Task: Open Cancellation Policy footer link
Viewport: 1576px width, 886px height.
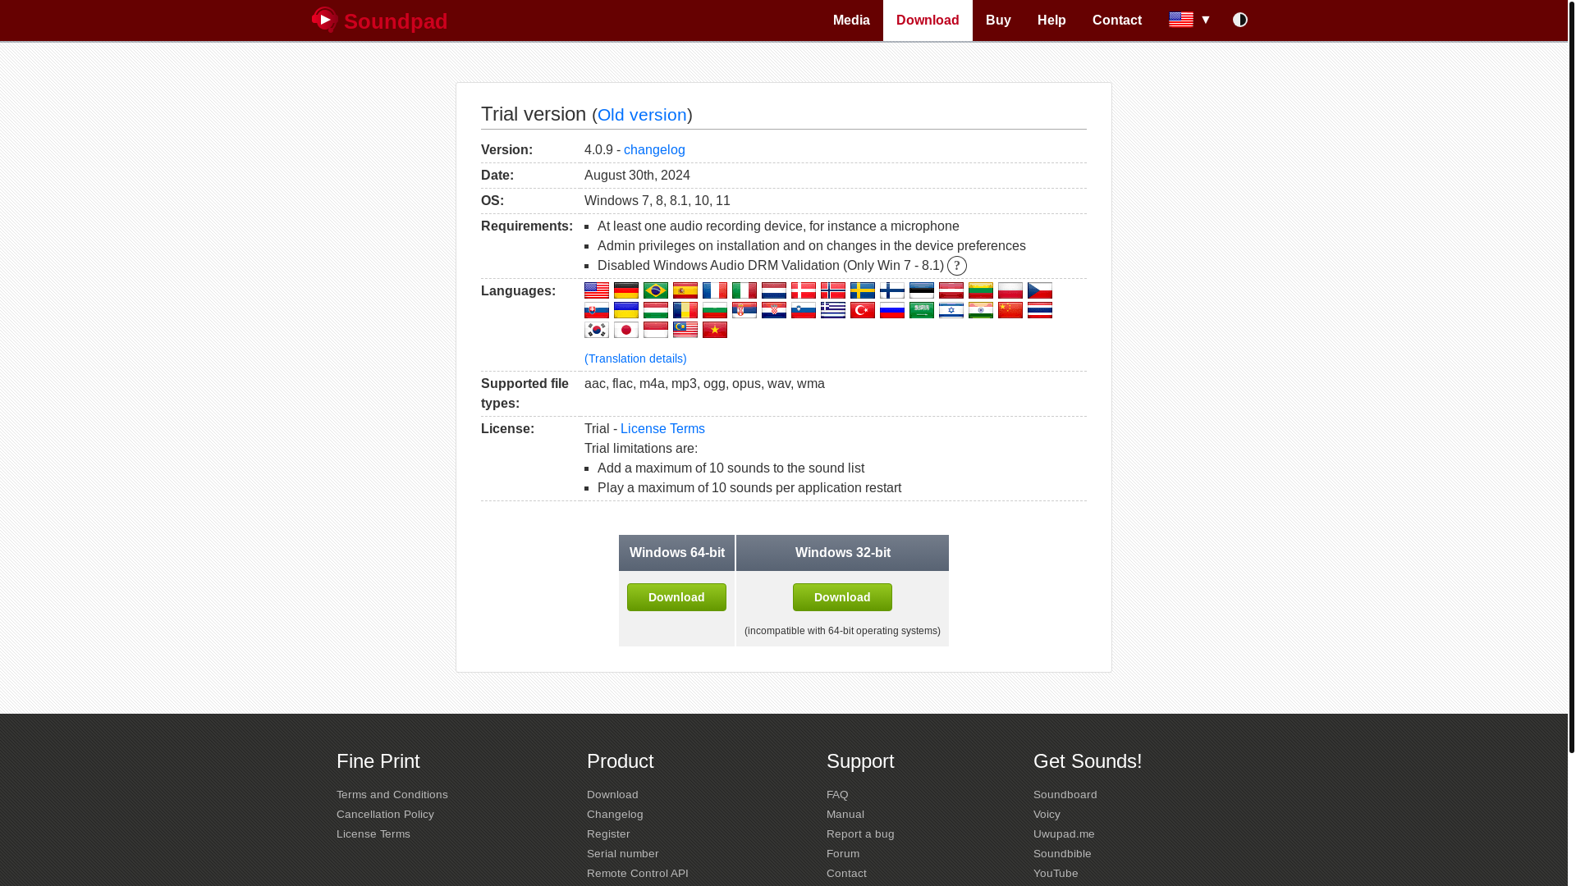Action: (x=385, y=815)
